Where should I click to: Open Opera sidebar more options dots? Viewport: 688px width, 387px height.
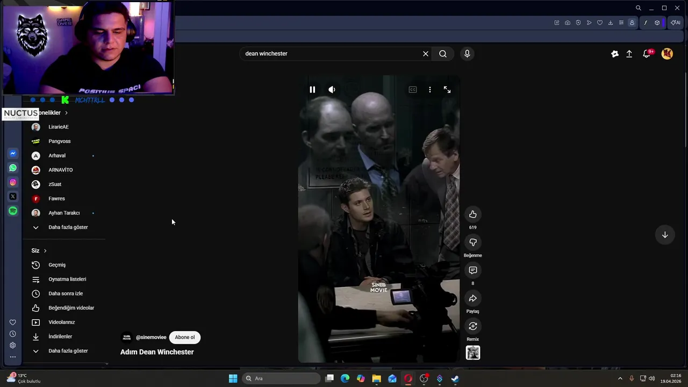(13, 357)
